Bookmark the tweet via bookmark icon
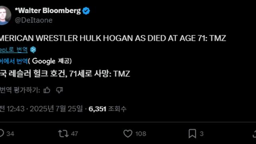Image resolution: width=256 pixels, height=144 pixels. (192, 134)
